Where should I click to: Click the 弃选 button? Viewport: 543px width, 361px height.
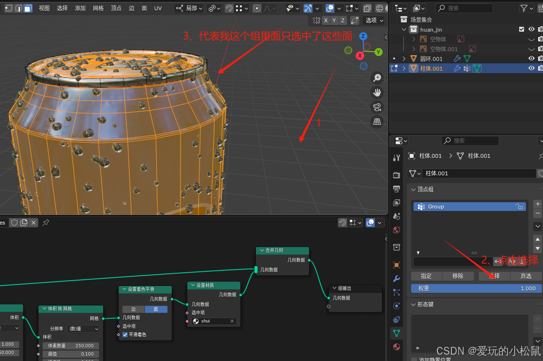click(x=525, y=276)
